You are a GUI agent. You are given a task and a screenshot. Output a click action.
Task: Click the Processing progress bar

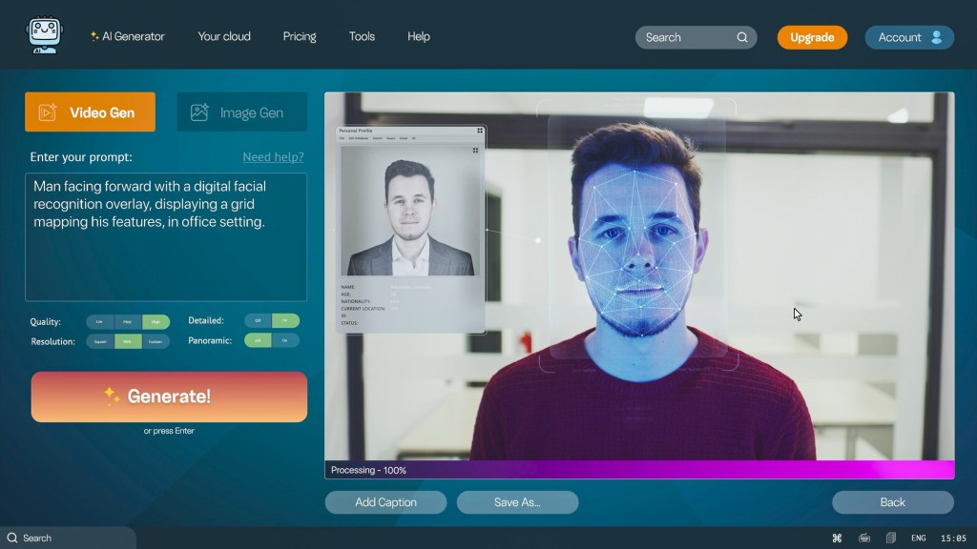[x=638, y=470]
